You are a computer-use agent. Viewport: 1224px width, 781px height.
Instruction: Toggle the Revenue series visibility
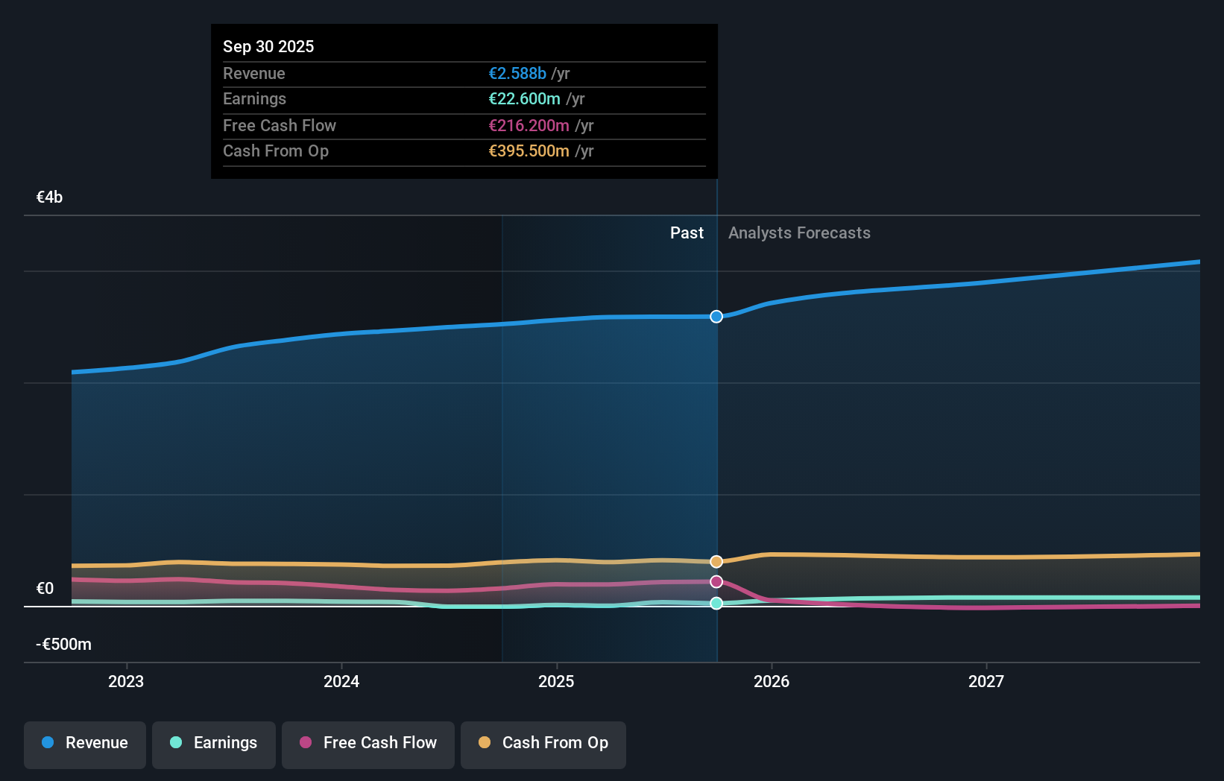[84, 744]
